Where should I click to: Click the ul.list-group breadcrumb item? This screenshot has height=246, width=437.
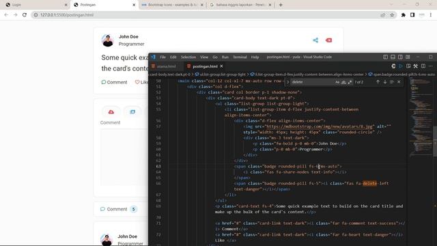[x=220, y=74]
